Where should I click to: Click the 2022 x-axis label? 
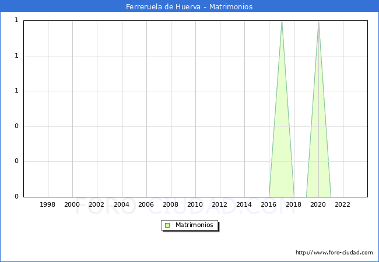(x=342, y=204)
